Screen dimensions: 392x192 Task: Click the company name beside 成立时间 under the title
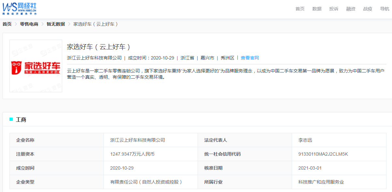click(94, 58)
